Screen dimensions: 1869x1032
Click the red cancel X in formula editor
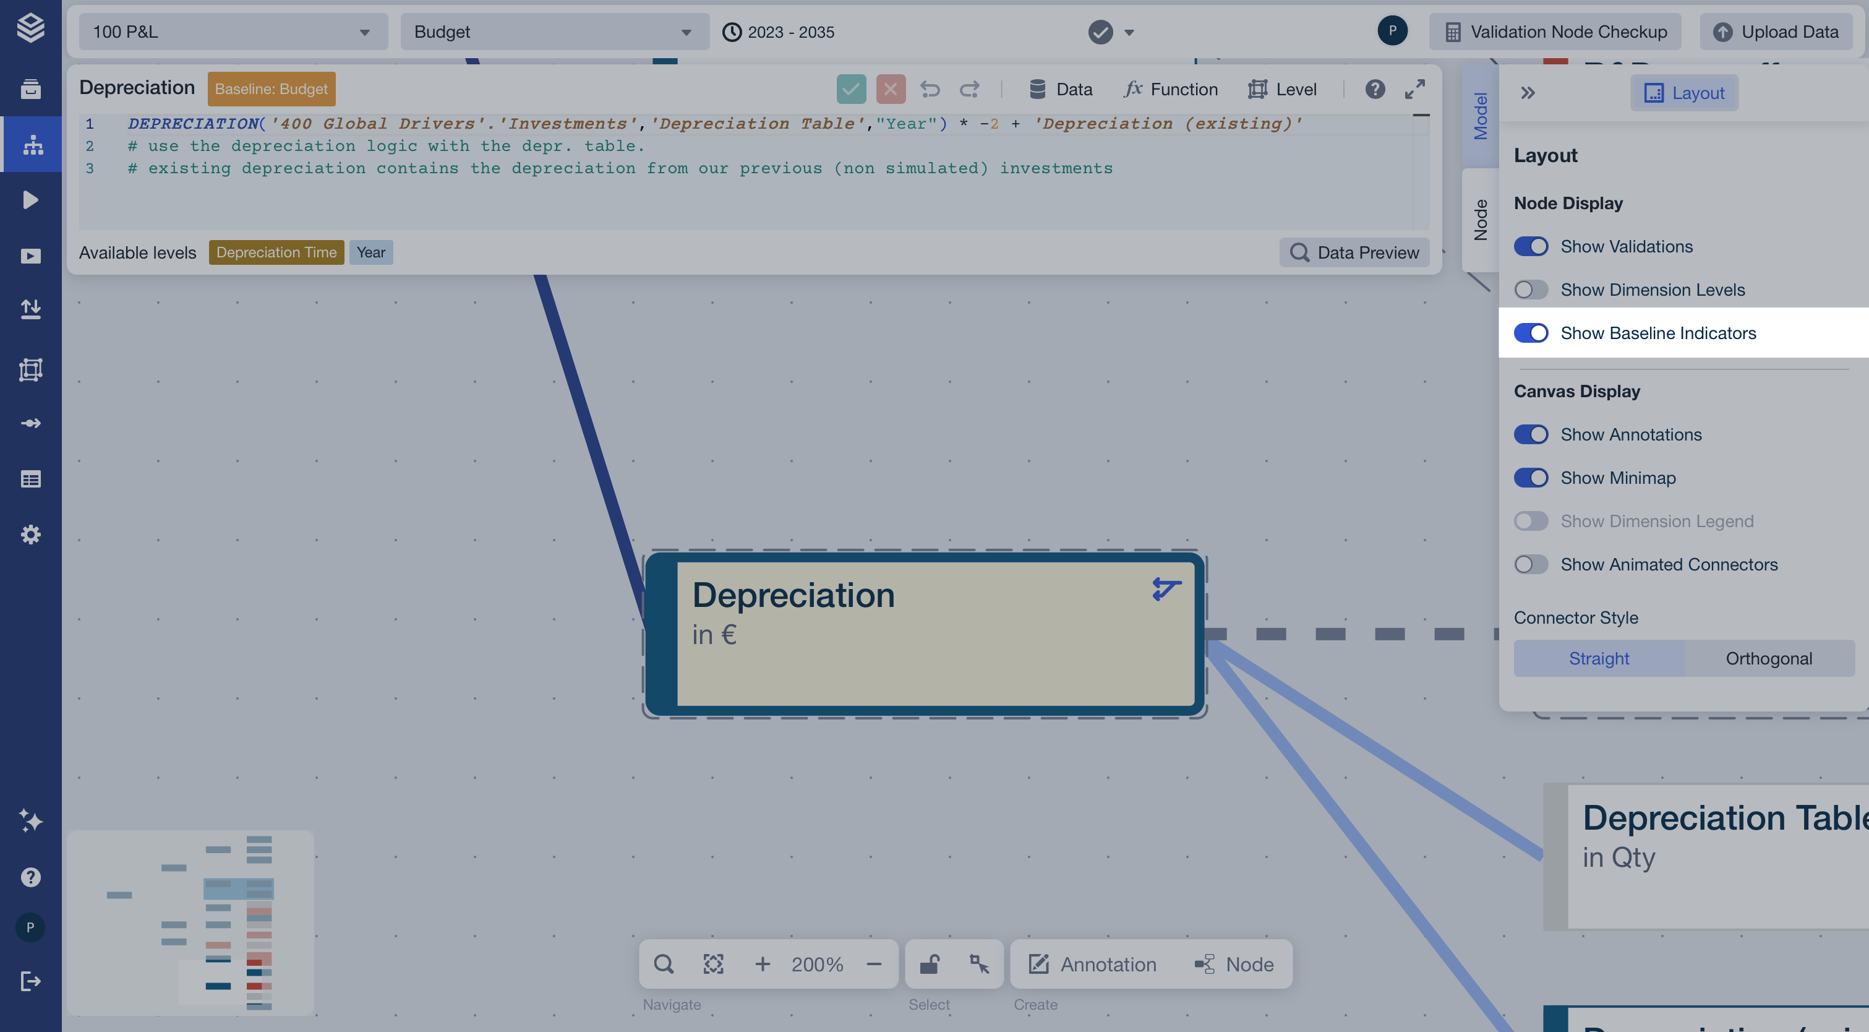(890, 89)
